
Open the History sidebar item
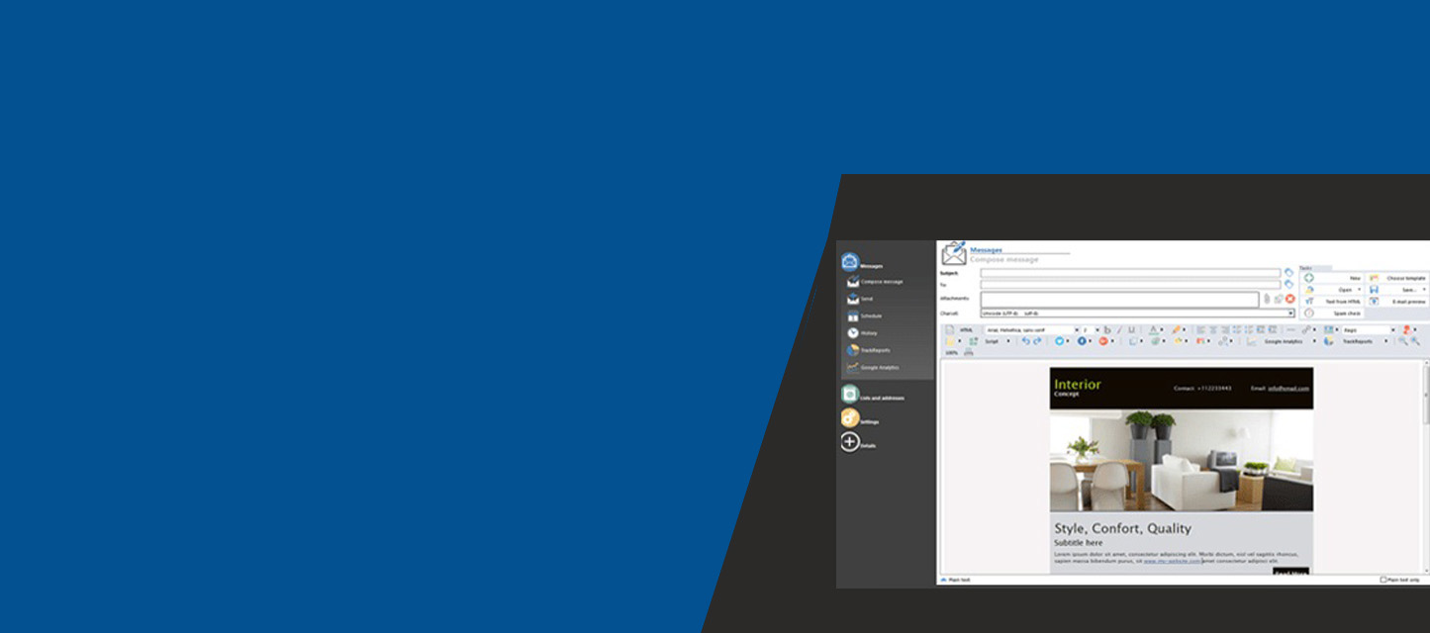[862, 333]
